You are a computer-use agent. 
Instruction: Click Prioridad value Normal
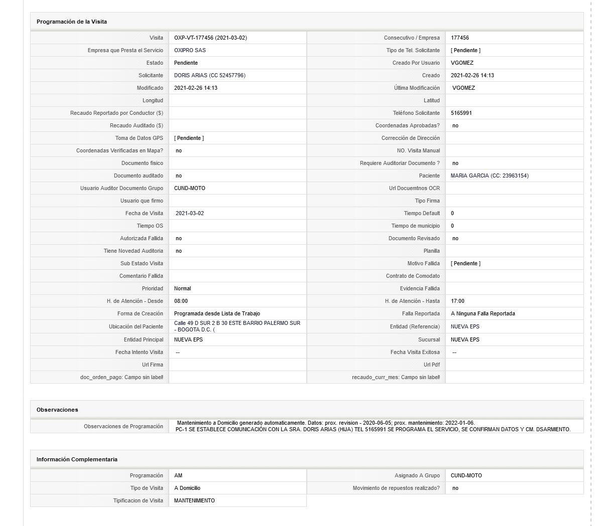point(182,288)
